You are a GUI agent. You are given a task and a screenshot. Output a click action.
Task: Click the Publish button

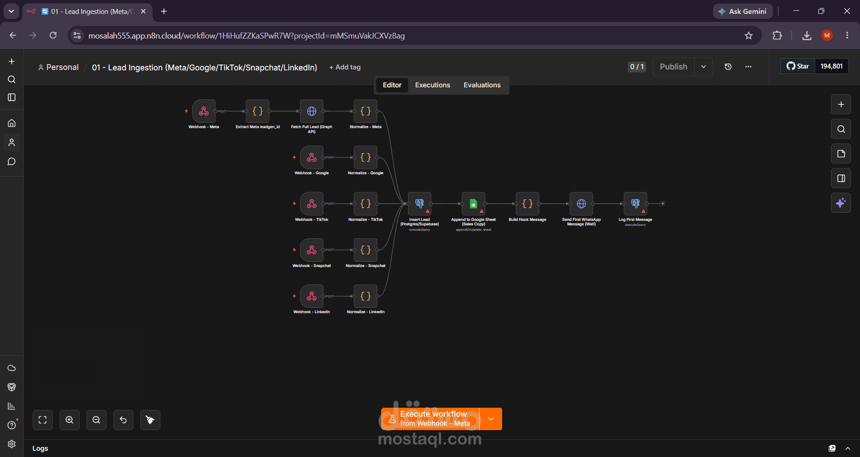[x=674, y=67]
